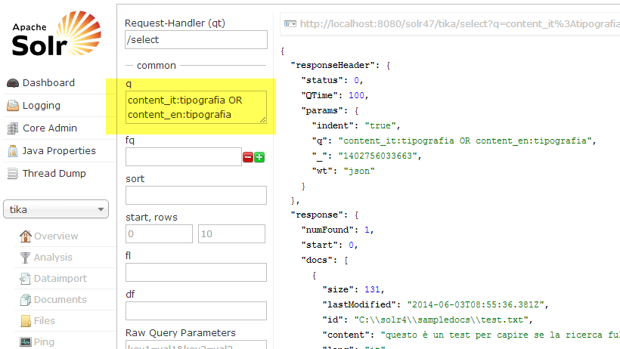Open Core Admin

(50, 128)
